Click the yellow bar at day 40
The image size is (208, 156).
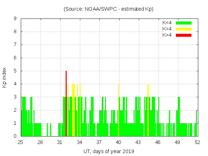(118, 110)
